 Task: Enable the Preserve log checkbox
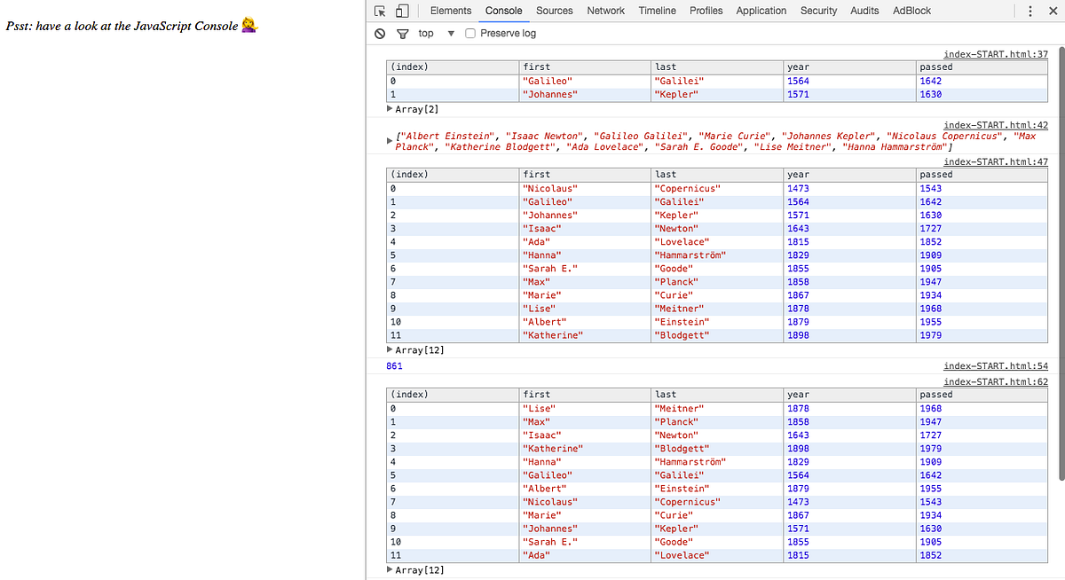(x=470, y=33)
